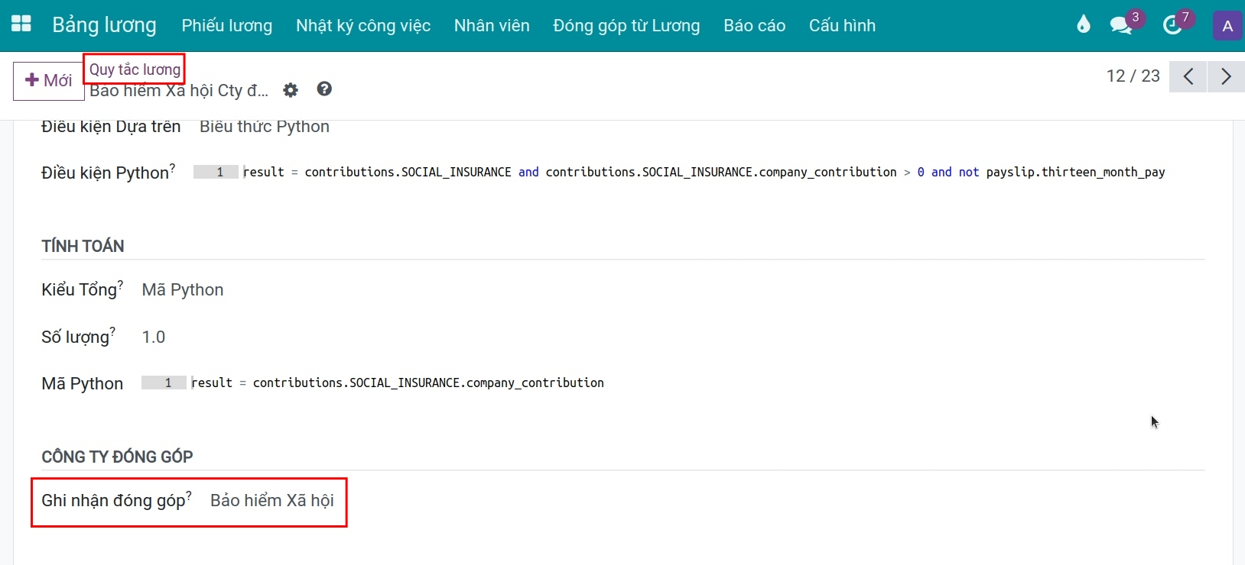The width and height of the screenshot is (1245, 565).
Task: Open the gear actions menu beside record title
Action: click(291, 90)
